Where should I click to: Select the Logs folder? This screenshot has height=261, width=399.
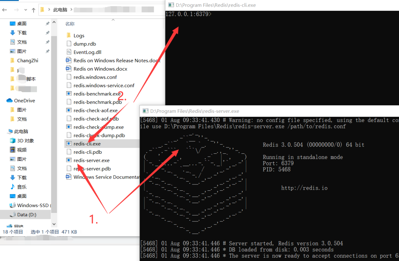click(79, 35)
